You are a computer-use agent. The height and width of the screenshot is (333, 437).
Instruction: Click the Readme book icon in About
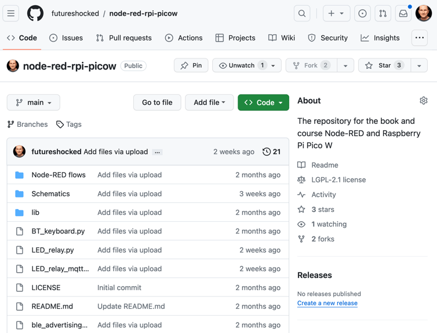[x=301, y=165]
